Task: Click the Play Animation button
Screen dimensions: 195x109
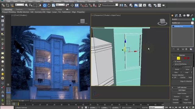Action: (173, 107)
